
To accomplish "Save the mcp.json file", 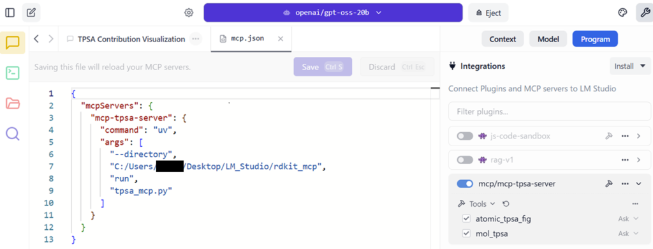I will [x=323, y=67].
